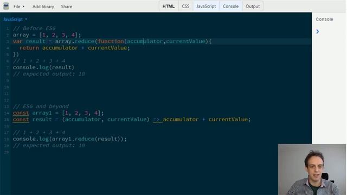Click the Console prompt chevron
This screenshot has width=347, height=195.
[318, 31]
